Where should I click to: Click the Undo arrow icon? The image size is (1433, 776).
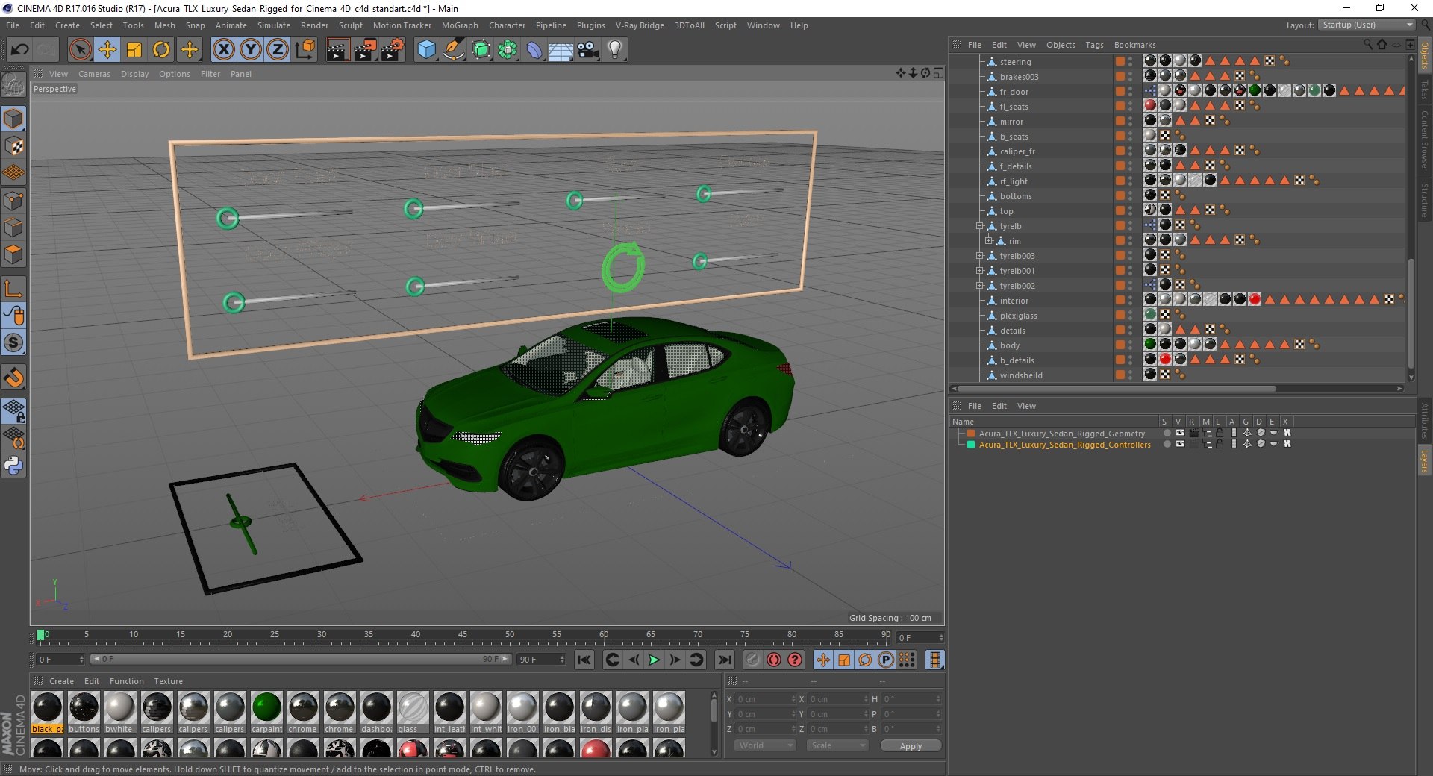(x=20, y=50)
